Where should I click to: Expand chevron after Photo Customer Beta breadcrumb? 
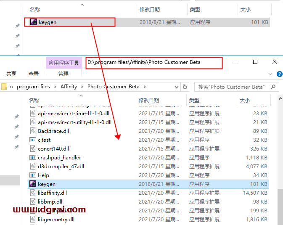point(145,87)
